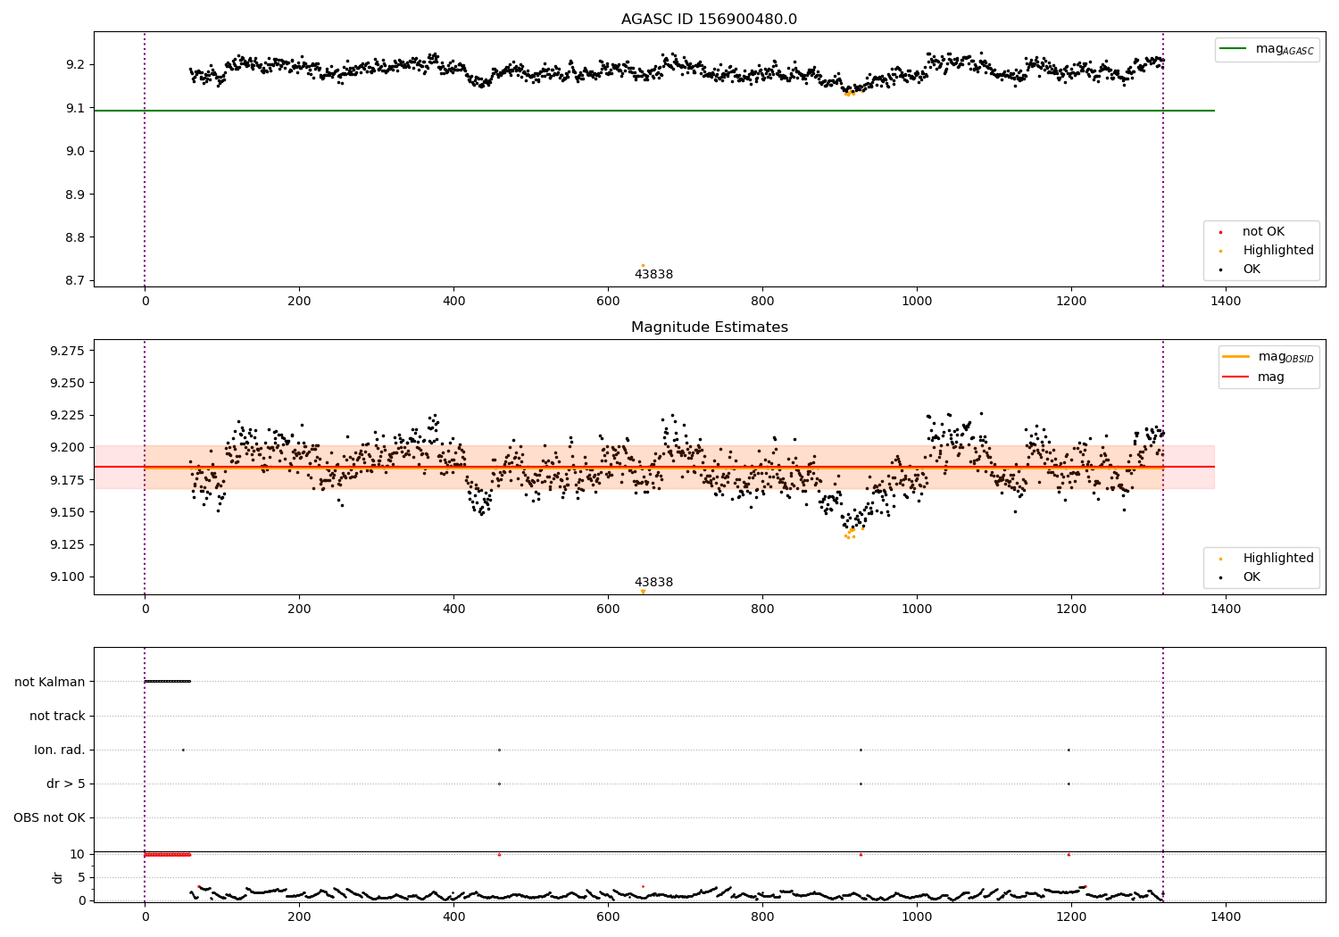
Task: Click the 'OBS not OK' axis label
Action: [49, 817]
